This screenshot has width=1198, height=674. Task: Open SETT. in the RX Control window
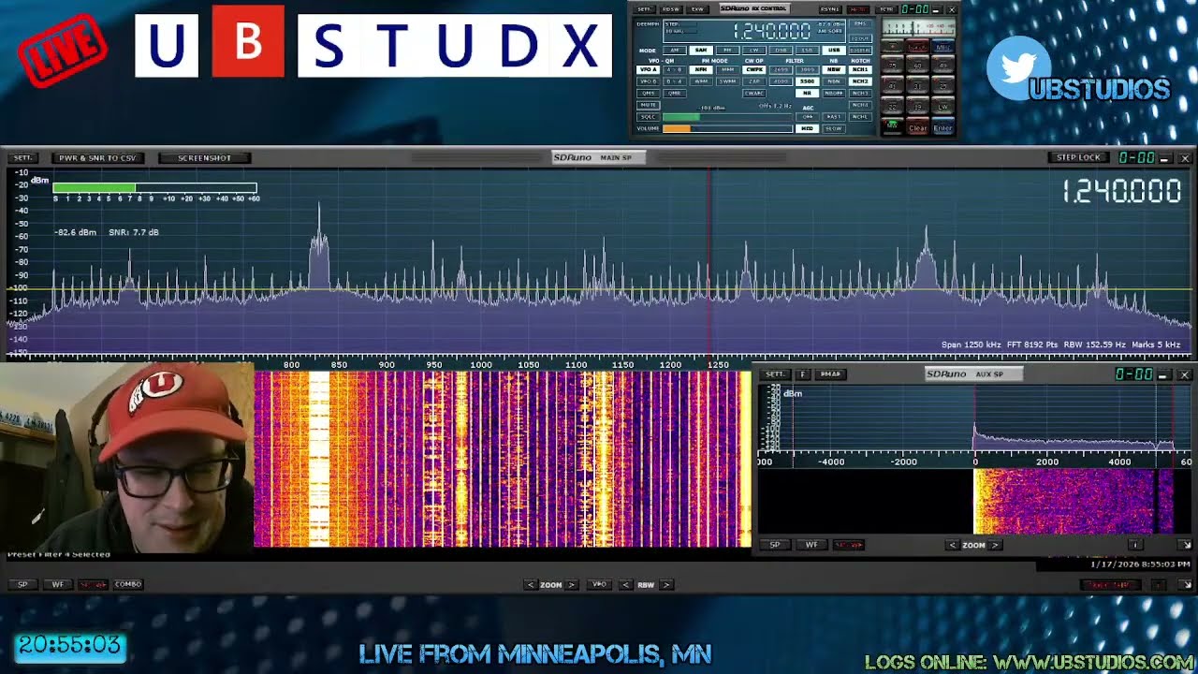coord(645,9)
